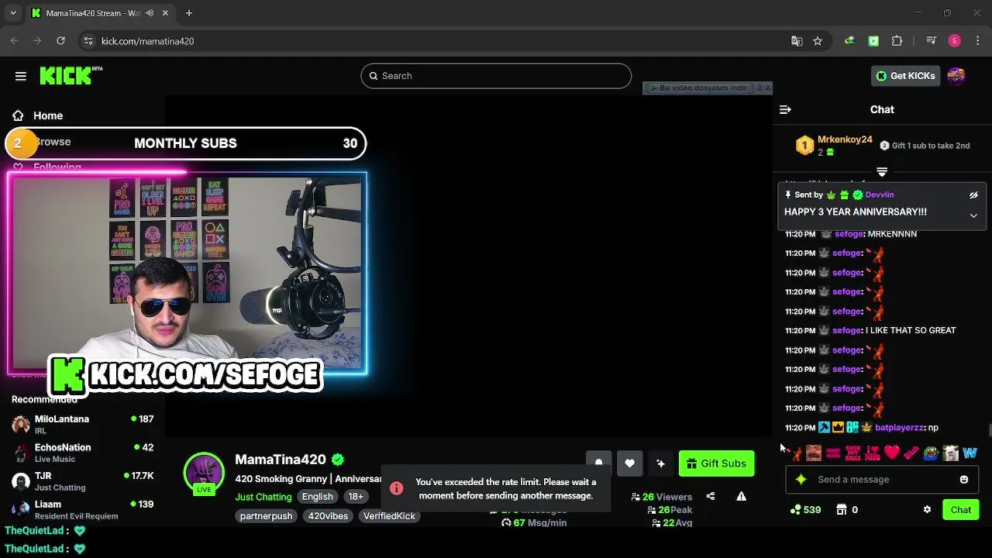Share the stream via share icon
The height and width of the screenshot is (558, 992).
tap(711, 497)
